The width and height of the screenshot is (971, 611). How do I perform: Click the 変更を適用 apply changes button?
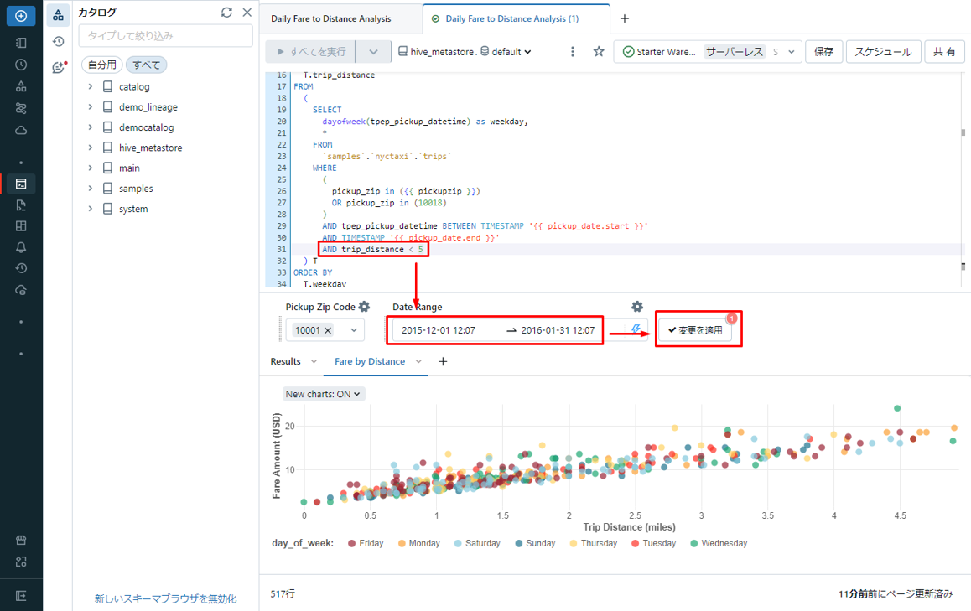(695, 330)
